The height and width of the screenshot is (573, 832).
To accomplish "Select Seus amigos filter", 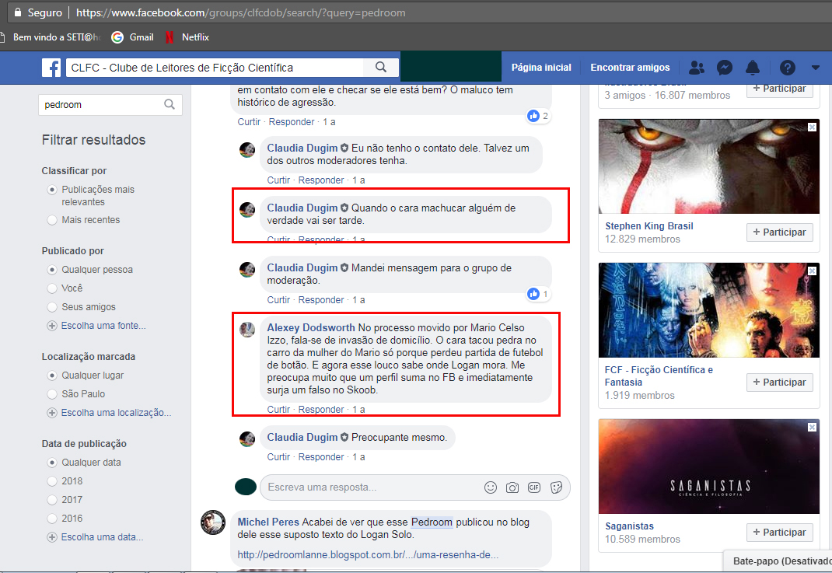I will (x=52, y=306).
